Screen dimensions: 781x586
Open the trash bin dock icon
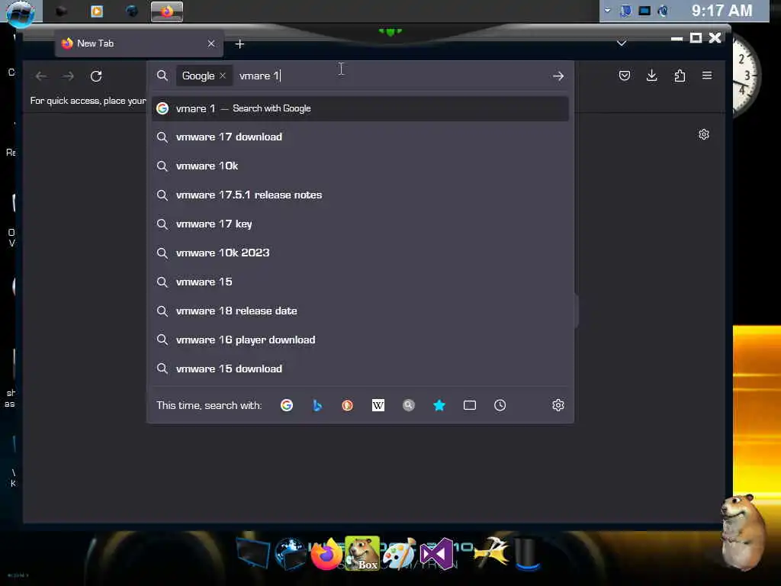(x=528, y=554)
